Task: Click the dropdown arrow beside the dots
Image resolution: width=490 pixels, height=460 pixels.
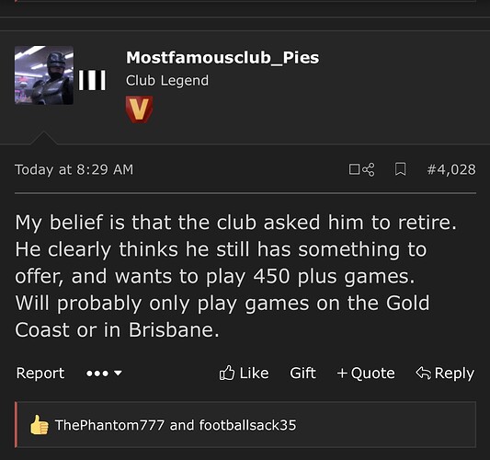Action: (118, 374)
